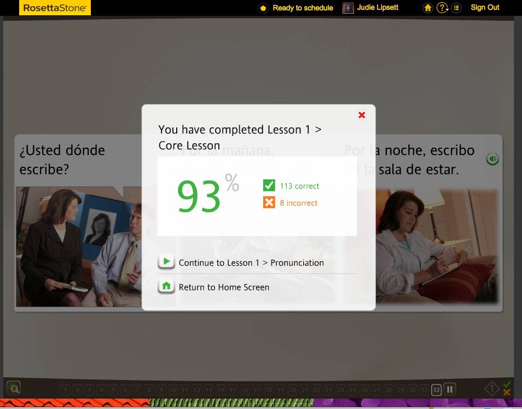Click the 113 correct text

(300, 186)
